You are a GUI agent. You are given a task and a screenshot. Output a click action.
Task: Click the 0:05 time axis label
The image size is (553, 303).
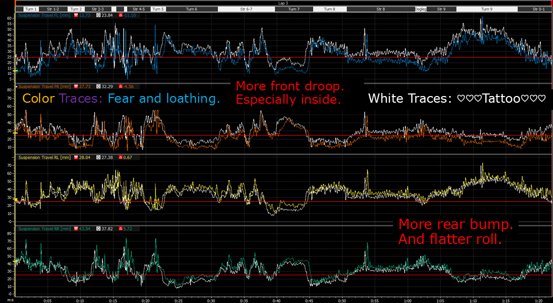point(47,300)
